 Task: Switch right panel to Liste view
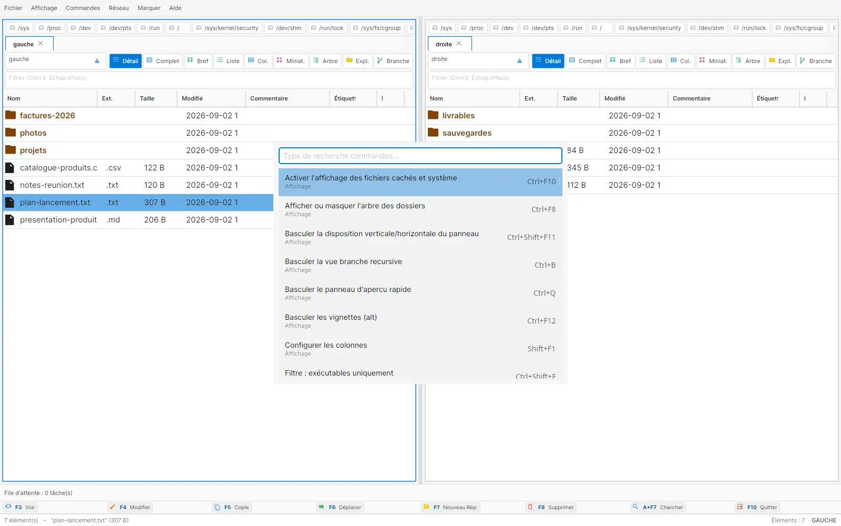[651, 61]
